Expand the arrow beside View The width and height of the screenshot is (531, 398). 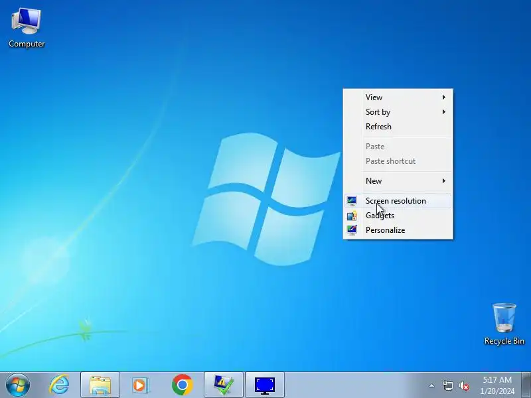pyautogui.click(x=443, y=98)
